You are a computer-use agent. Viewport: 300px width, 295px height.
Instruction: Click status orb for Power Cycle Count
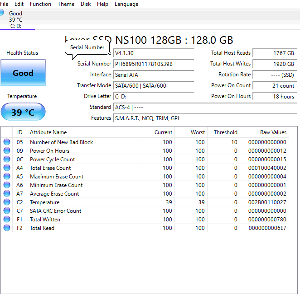(7, 159)
